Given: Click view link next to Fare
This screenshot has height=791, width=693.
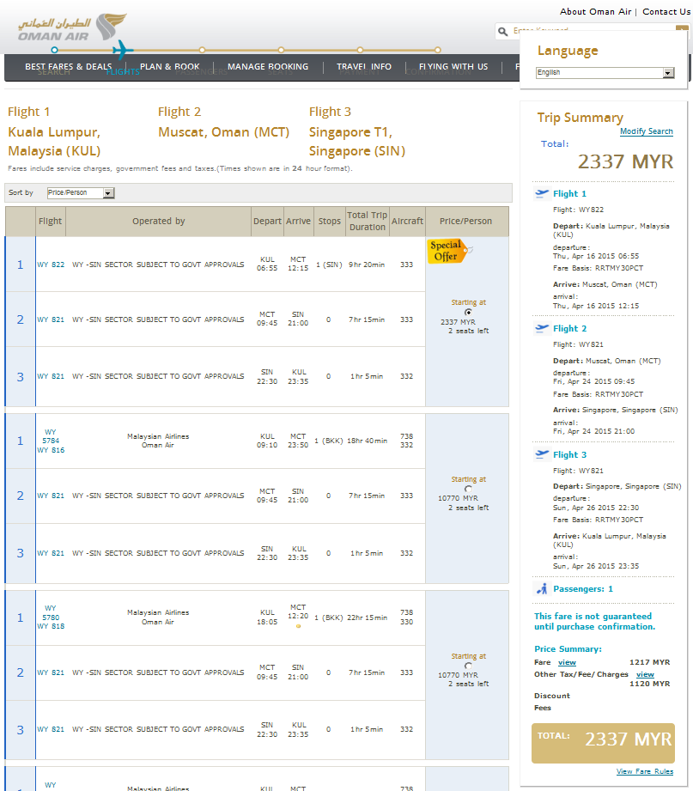Looking at the screenshot, I should pos(567,662).
